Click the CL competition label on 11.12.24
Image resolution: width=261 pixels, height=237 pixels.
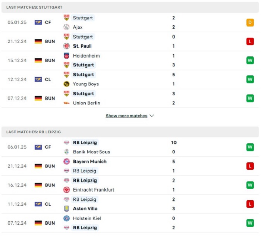click(x=48, y=204)
